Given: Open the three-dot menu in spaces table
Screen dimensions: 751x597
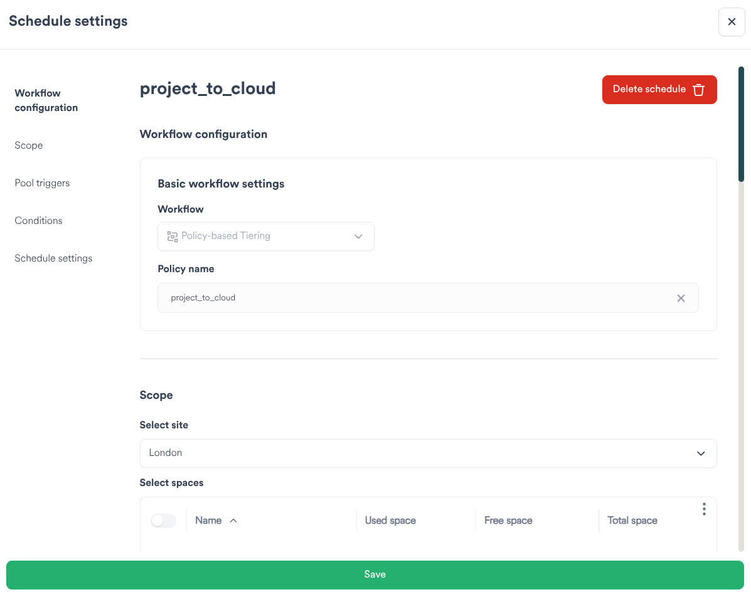Looking at the screenshot, I should [704, 509].
